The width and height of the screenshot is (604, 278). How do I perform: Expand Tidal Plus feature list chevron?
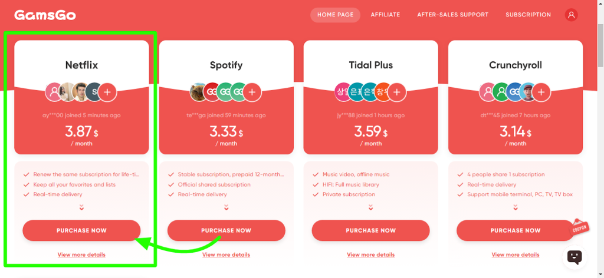click(370, 208)
